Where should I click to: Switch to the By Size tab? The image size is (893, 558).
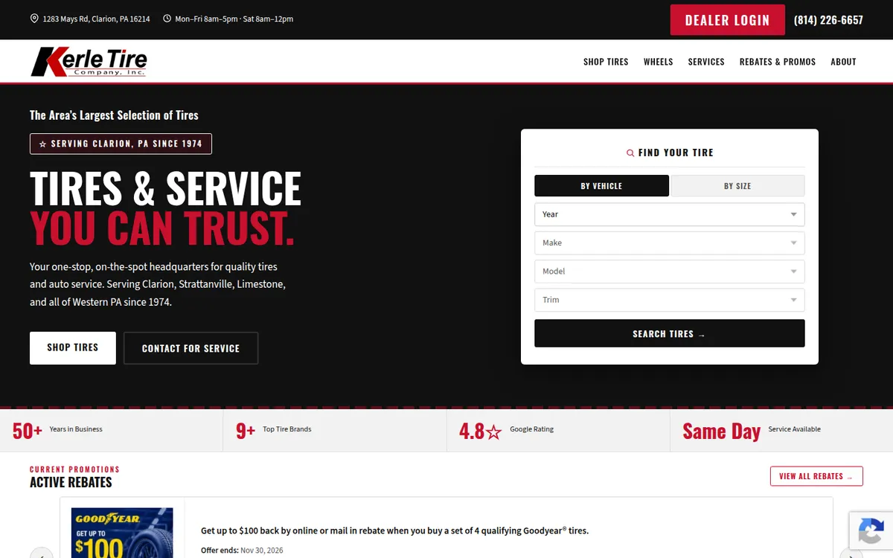tap(737, 186)
